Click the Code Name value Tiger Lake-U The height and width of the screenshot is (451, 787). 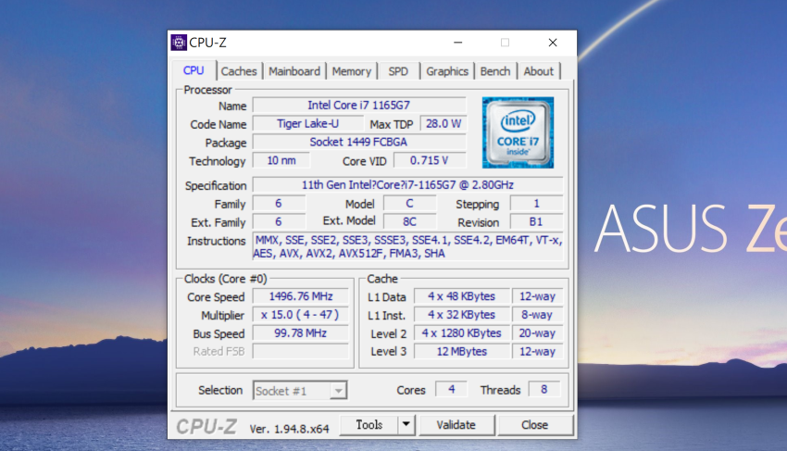pos(308,123)
